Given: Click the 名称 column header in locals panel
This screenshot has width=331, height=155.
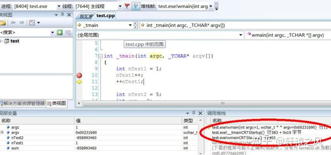Looking at the screenshot, I should (x=37, y=121).
